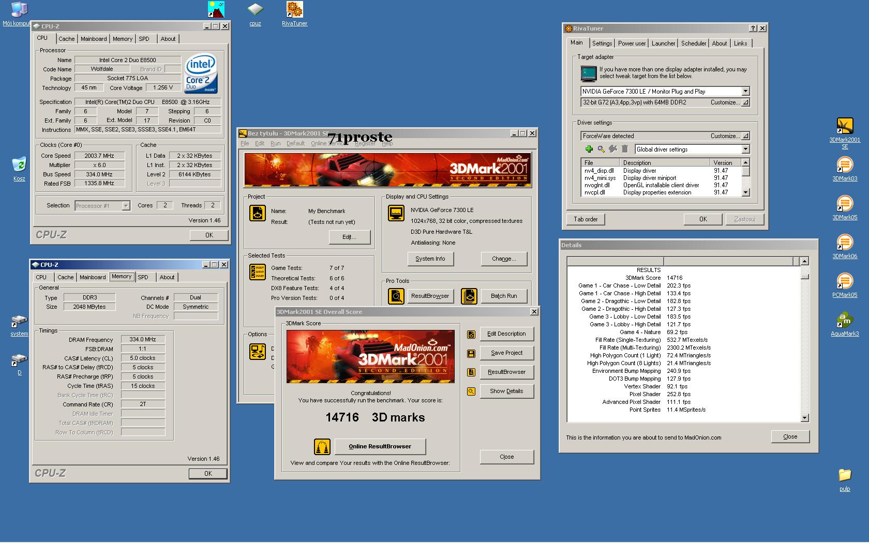The height and width of the screenshot is (543, 869).
Task: Open the Edit menu in 3DMark2001
Action: click(260, 144)
